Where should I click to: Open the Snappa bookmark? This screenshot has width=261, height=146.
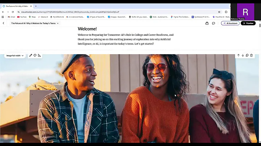[x=117, y=17]
